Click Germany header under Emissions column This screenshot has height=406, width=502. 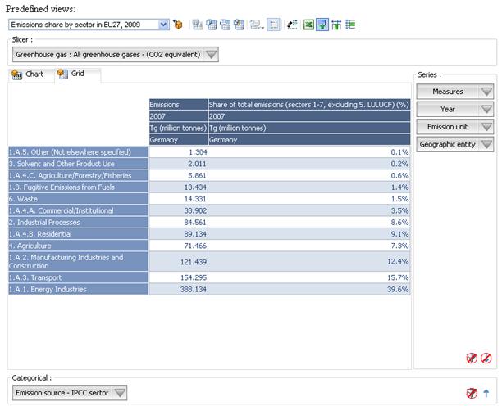click(178, 140)
